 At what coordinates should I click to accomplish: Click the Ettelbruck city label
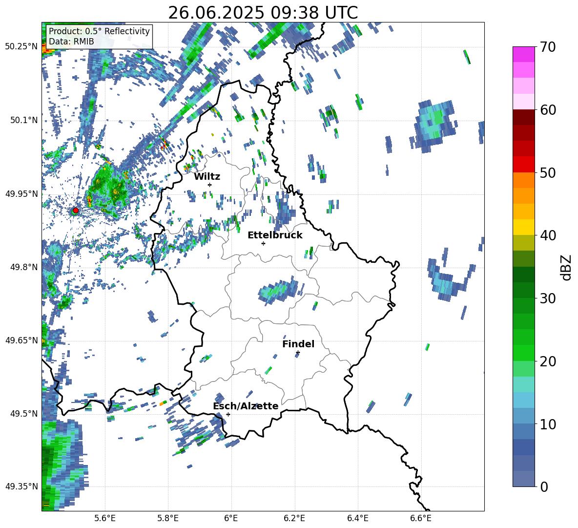tap(275, 235)
